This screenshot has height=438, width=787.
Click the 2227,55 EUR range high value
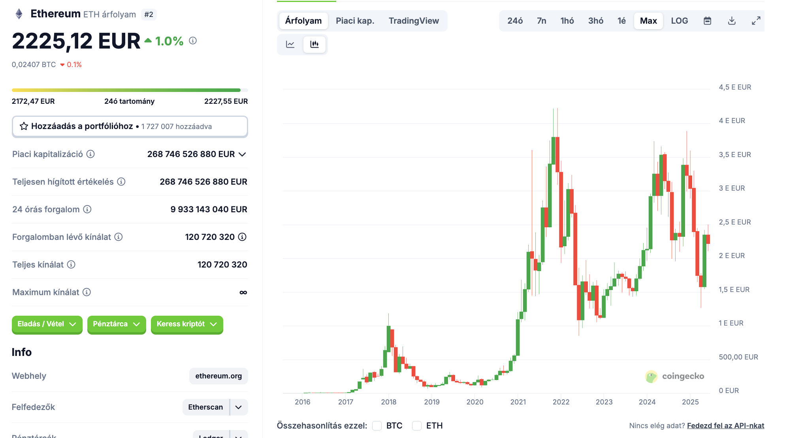tap(226, 101)
